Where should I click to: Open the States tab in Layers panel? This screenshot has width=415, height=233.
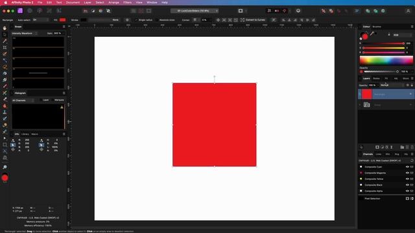click(x=376, y=78)
